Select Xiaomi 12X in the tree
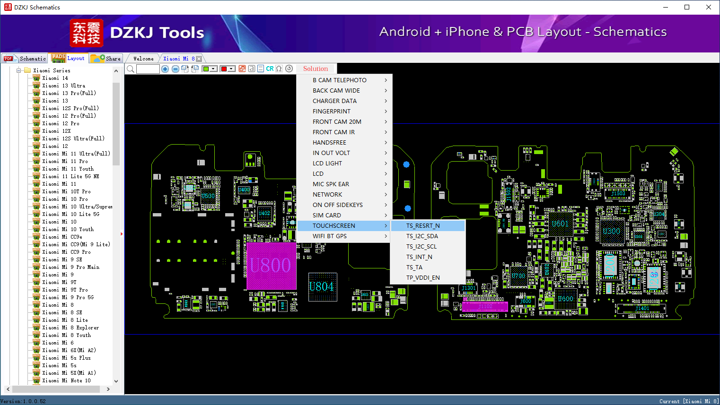 pos(56,131)
